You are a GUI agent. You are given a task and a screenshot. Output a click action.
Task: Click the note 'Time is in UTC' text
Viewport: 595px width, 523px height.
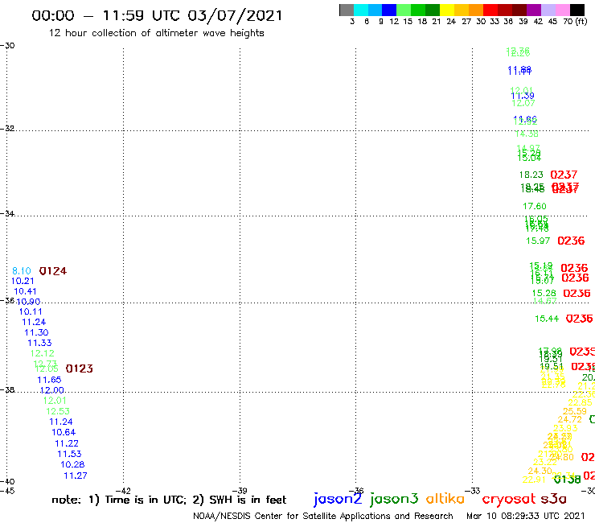[146, 500]
